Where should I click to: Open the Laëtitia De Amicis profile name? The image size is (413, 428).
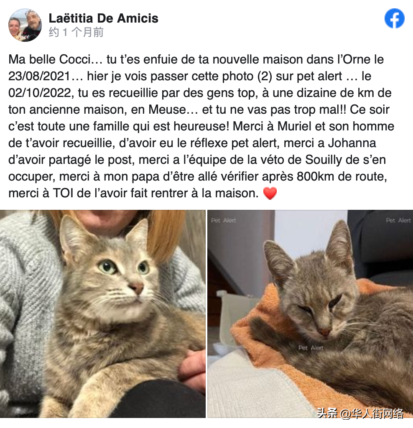click(103, 18)
